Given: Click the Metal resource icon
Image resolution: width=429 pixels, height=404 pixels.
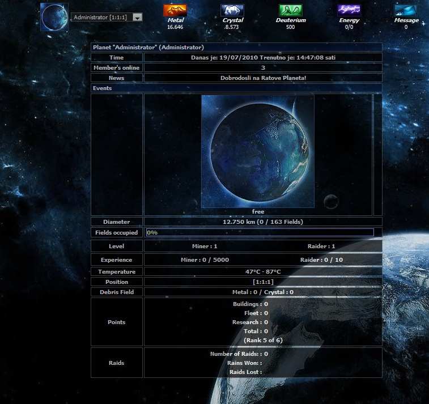Looking at the screenshot, I should [x=175, y=10].
